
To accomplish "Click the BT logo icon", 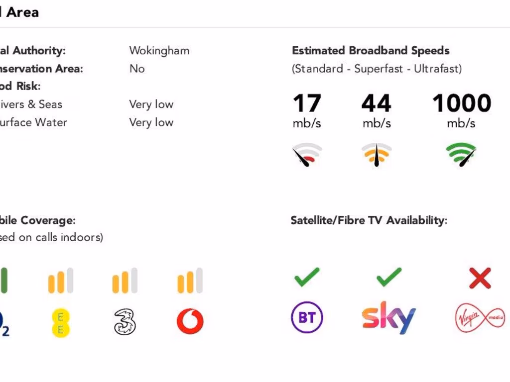I will tap(307, 317).
